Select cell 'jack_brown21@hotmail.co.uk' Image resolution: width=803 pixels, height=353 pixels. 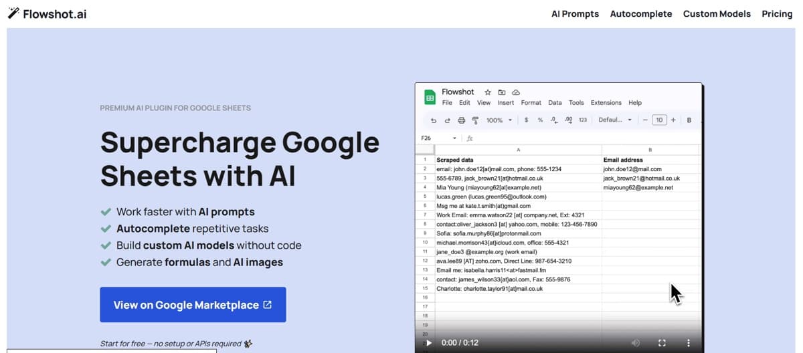coord(650,179)
